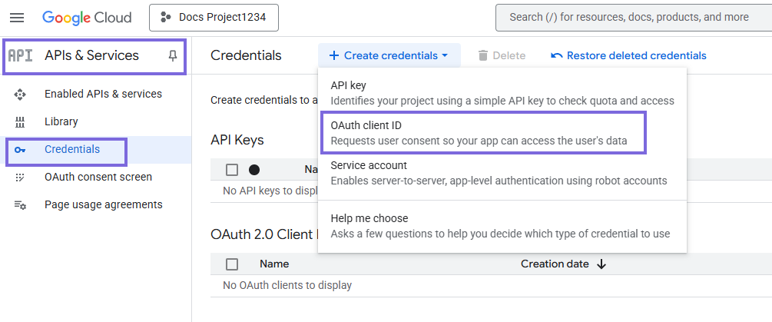Click the OAuth consent screen icon
The width and height of the screenshot is (772, 322).
click(21, 177)
